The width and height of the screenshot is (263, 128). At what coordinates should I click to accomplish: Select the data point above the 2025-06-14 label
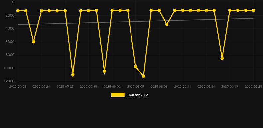coord(206,10)
